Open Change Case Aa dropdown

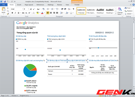tap(39, 9)
